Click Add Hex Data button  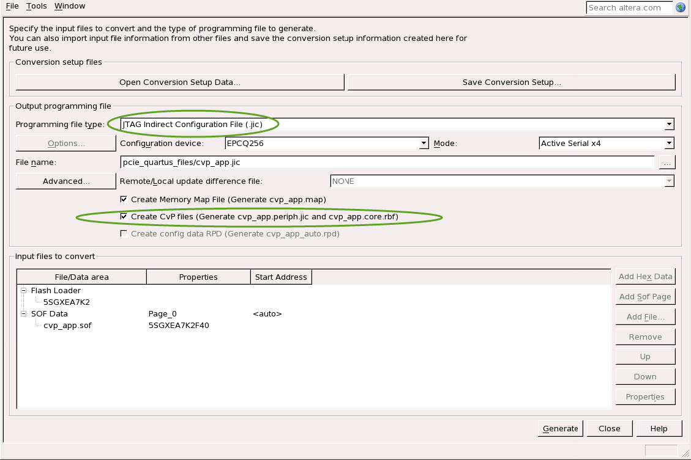tap(645, 277)
